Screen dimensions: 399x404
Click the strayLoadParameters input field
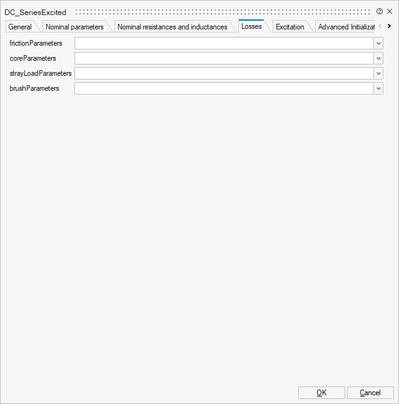pos(224,73)
